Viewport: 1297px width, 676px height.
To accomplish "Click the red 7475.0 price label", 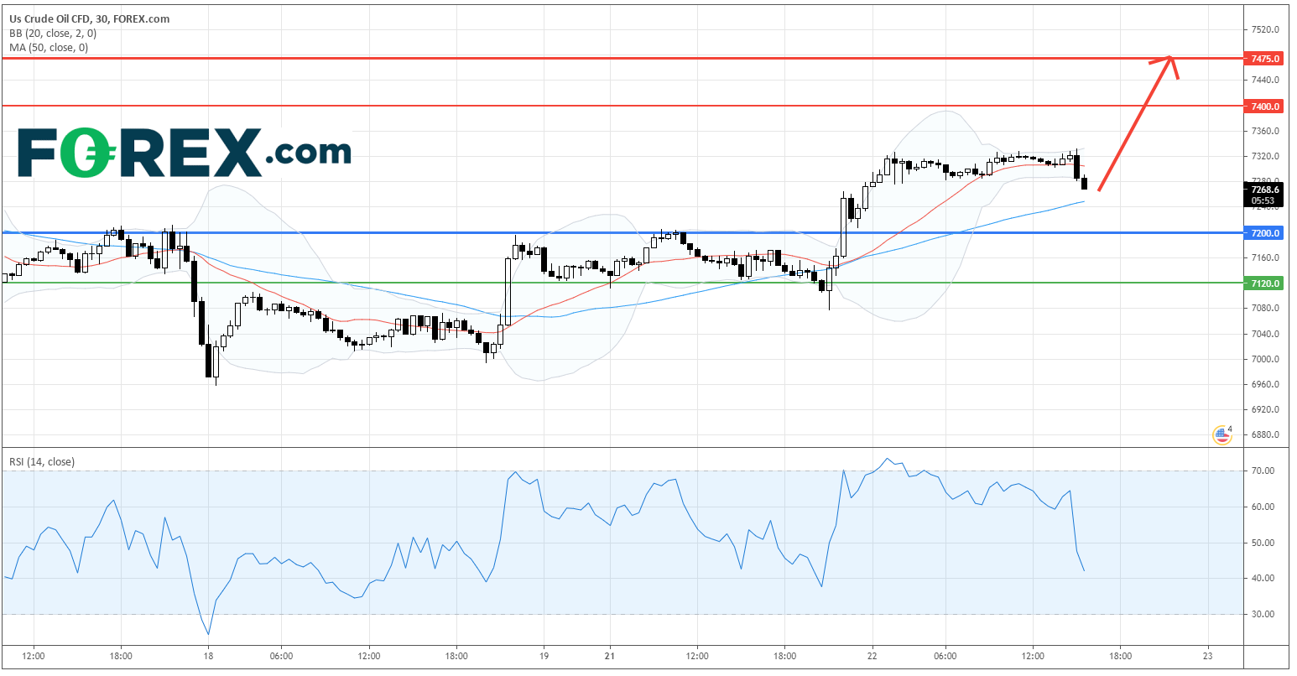I will coord(1264,59).
